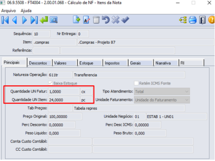The height and width of the screenshot is (161, 215).
Task: Click the Sequência field with 10
Action: coord(42,34)
